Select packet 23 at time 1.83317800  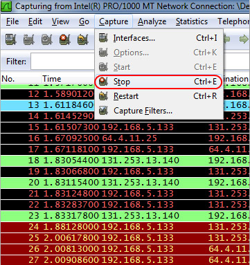[x=125, y=216]
